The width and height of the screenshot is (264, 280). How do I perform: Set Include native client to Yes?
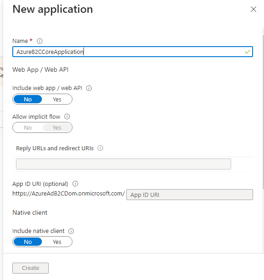57,242
